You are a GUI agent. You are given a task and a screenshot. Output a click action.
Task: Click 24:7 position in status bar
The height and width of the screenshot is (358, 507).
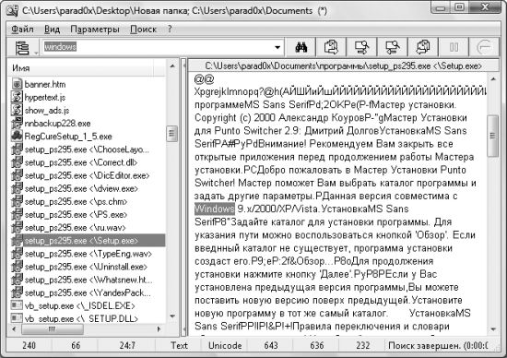(x=127, y=346)
